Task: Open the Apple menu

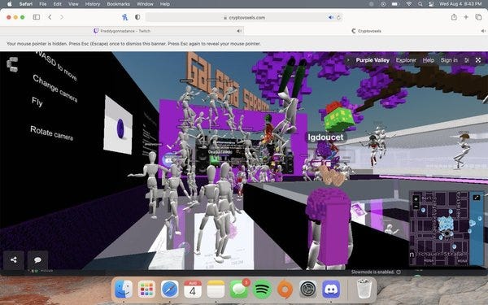Action: 9,4
